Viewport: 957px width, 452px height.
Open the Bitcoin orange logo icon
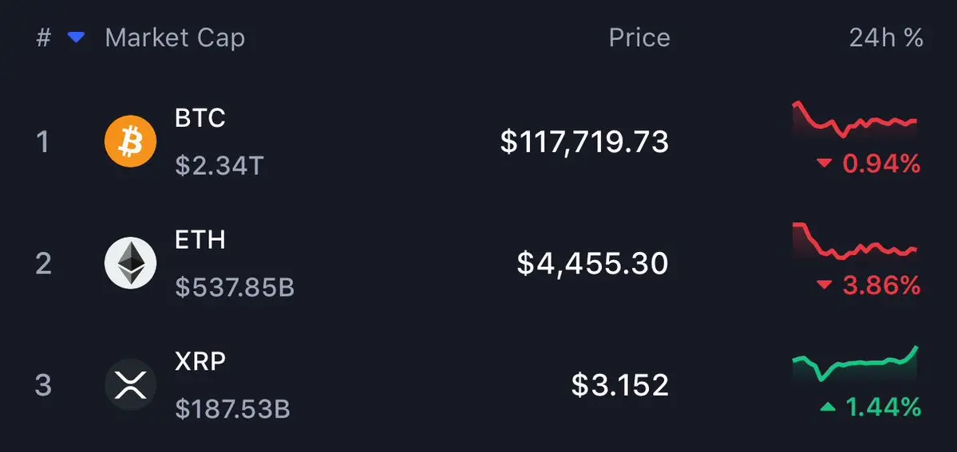(131, 142)
